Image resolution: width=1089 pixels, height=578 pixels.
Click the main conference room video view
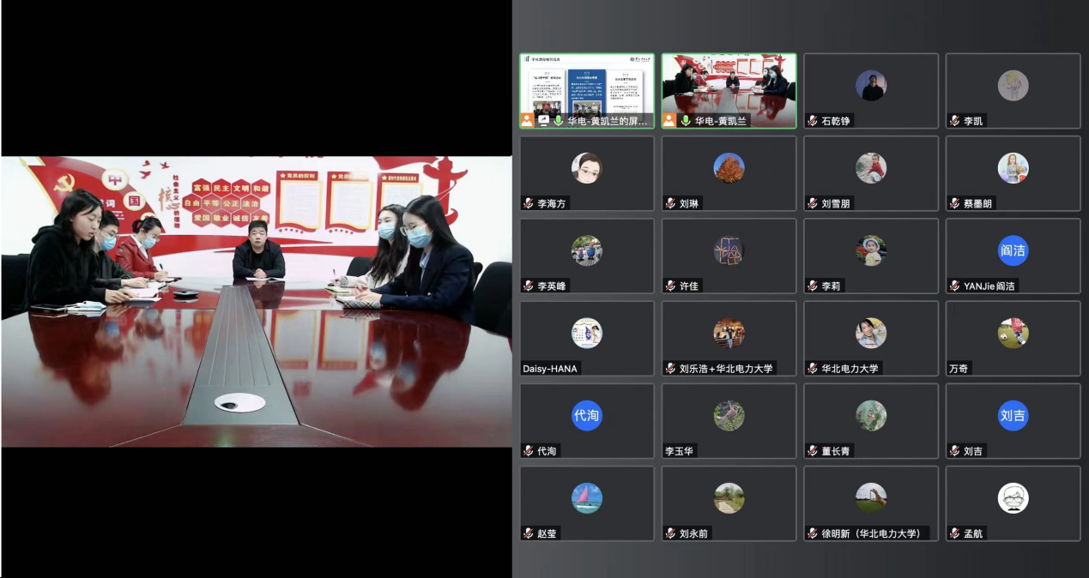256,301
